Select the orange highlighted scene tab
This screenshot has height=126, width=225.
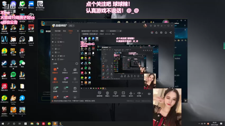coord(71,31)
